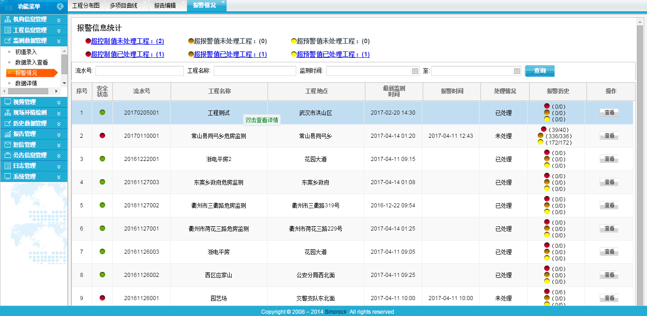The height and width of the screenshot is (316, 647).
Task: Click the 短信管理 envelope icon
Action: [7, 145]
